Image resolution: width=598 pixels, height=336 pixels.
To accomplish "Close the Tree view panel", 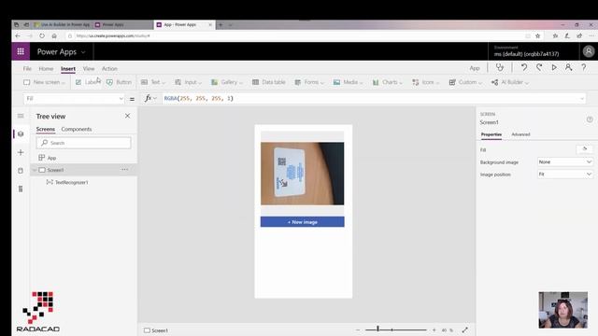I will click(x=127, y=116).
